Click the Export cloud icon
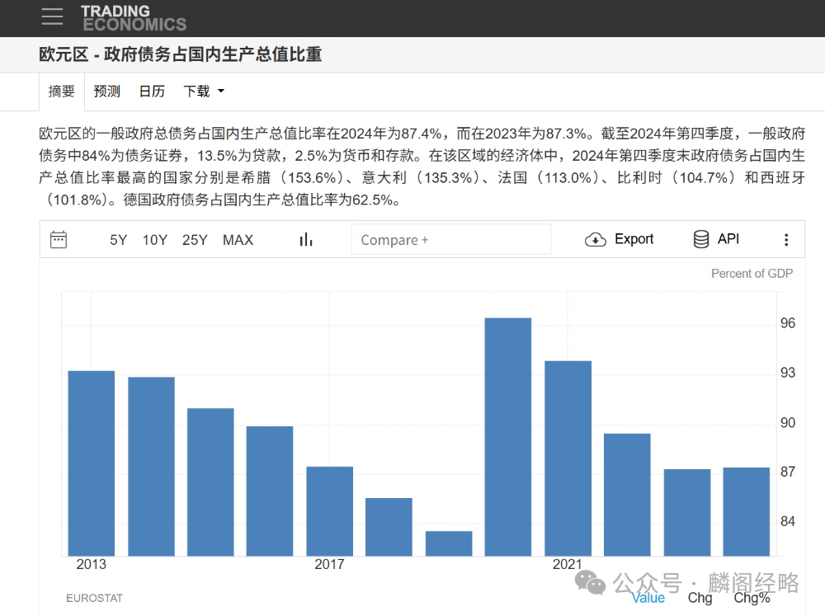 point(595,239)
